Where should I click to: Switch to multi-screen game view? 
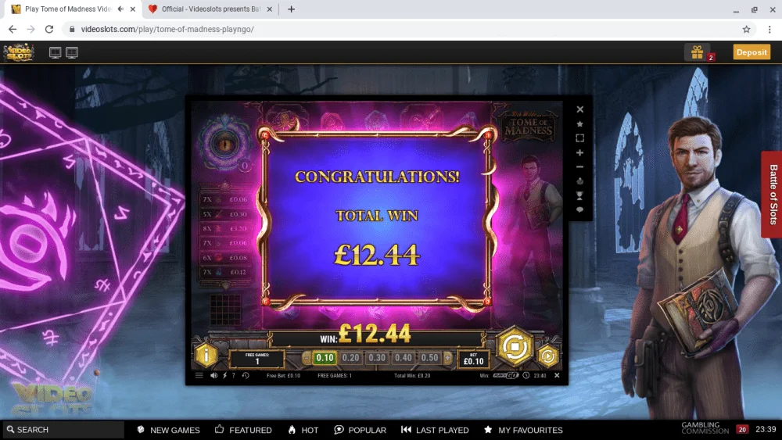tap(72, 52)
